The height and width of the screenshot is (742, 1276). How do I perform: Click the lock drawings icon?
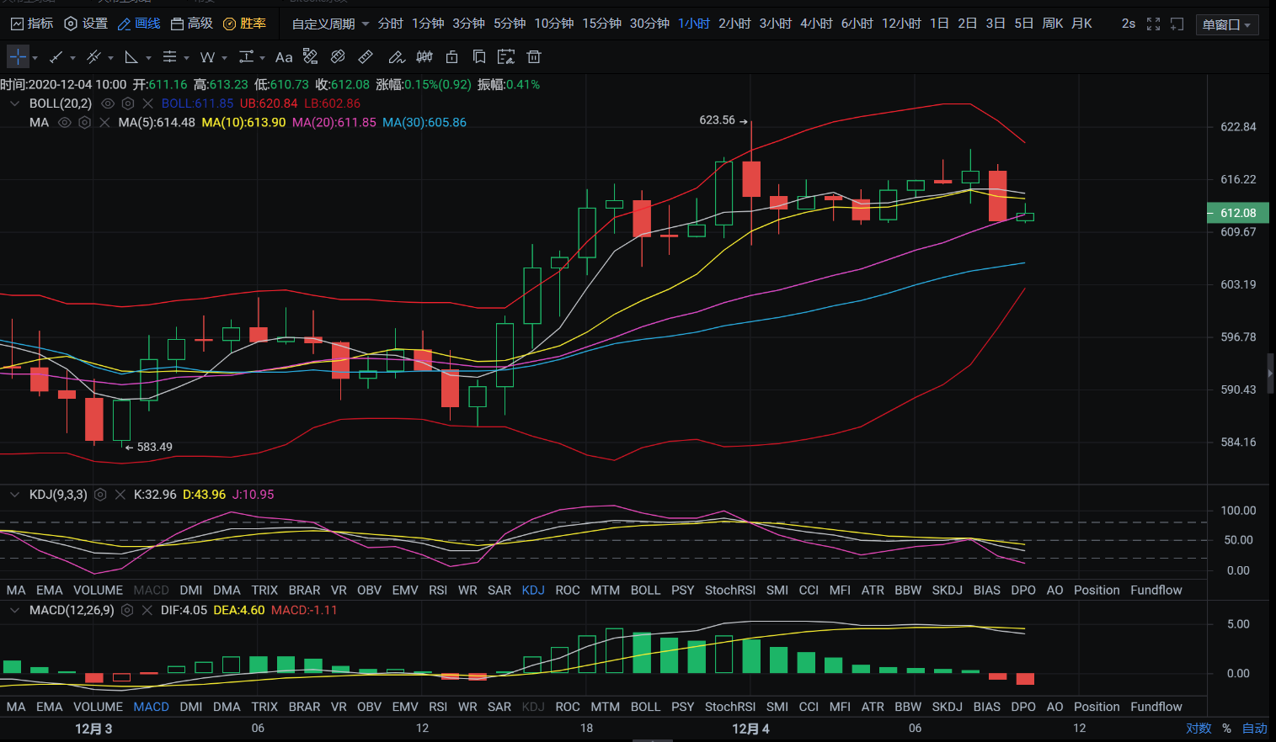(x=451, y=57)
